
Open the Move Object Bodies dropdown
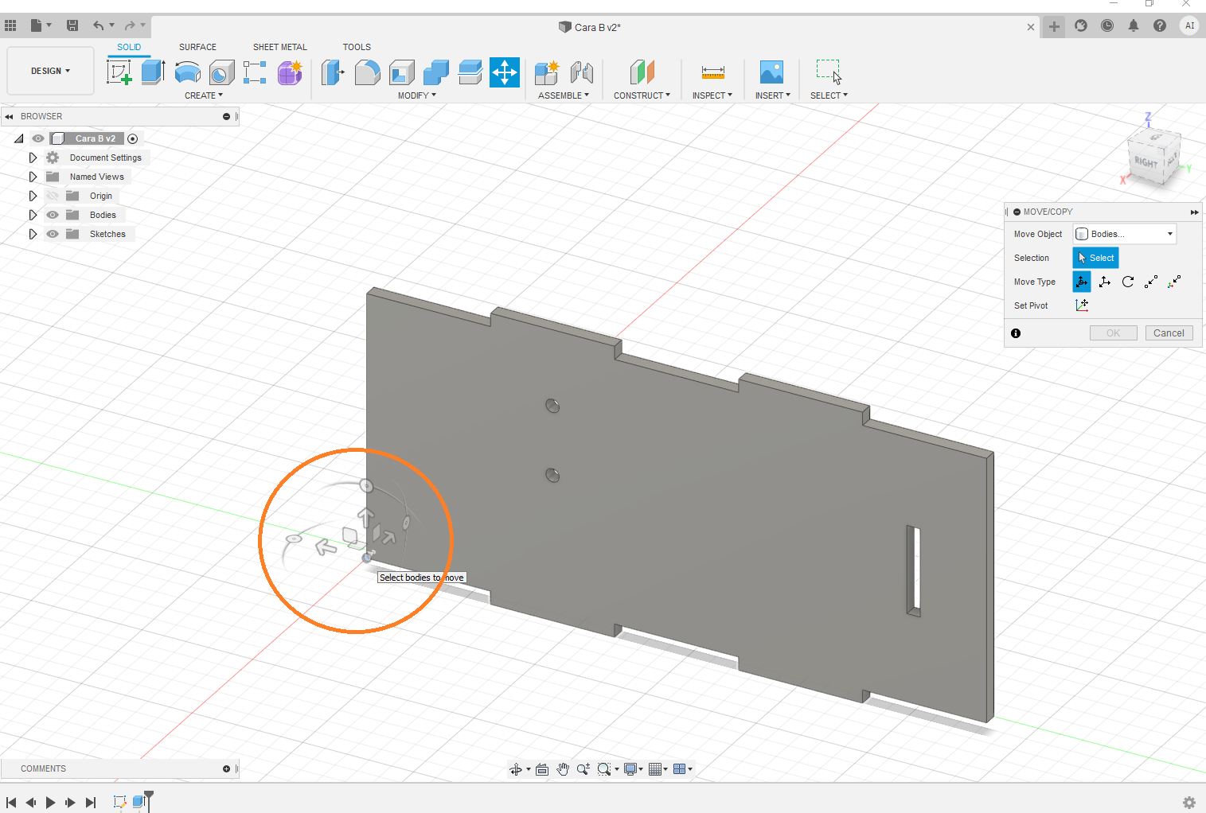click(1125, 234)
